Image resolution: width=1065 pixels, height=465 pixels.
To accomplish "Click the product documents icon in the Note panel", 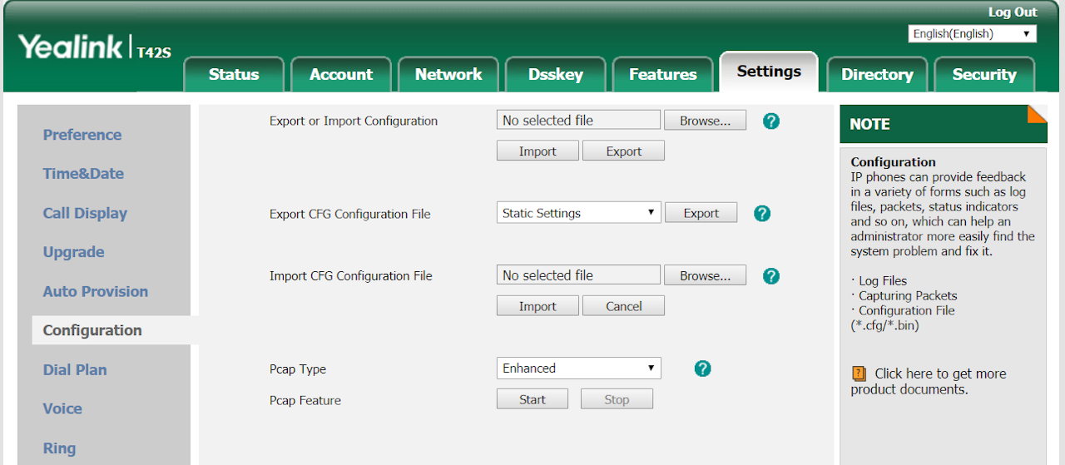I will click(x=859, y=374).
